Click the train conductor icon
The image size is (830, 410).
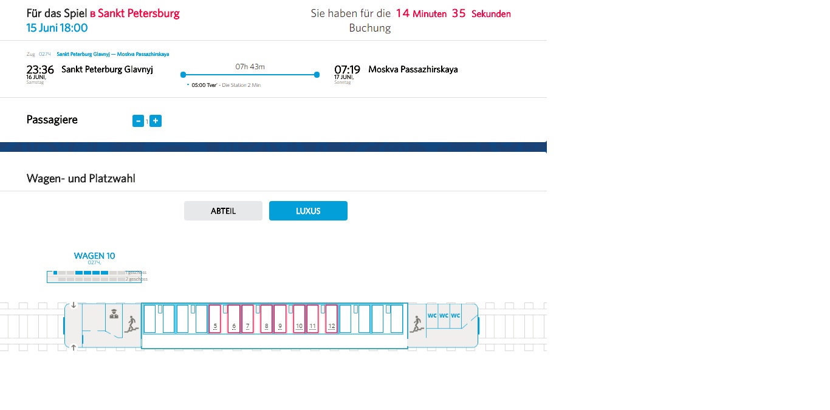point(112,314)
